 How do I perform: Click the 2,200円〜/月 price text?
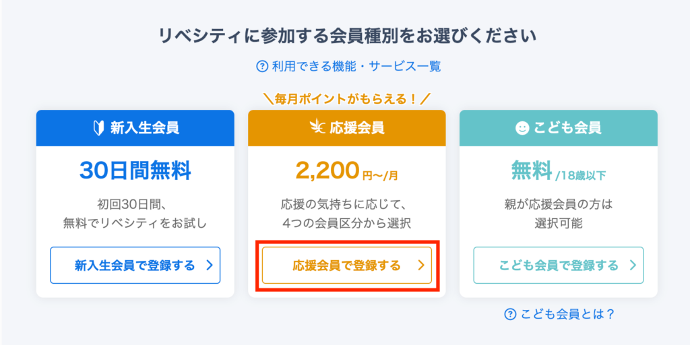pyautogui.click(x=347, y=172)
